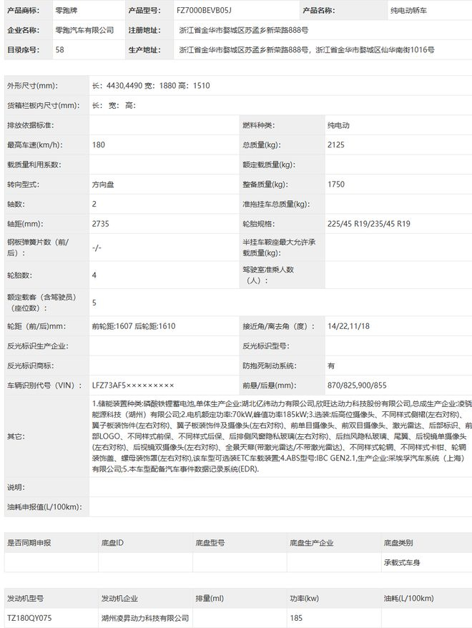Click leaf spring count value -/-
The width and height of the screenshot is (472, 628).
[x=97, y=247]
